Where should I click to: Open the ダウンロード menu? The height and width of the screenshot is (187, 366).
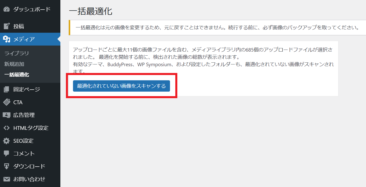coord(30,166)
